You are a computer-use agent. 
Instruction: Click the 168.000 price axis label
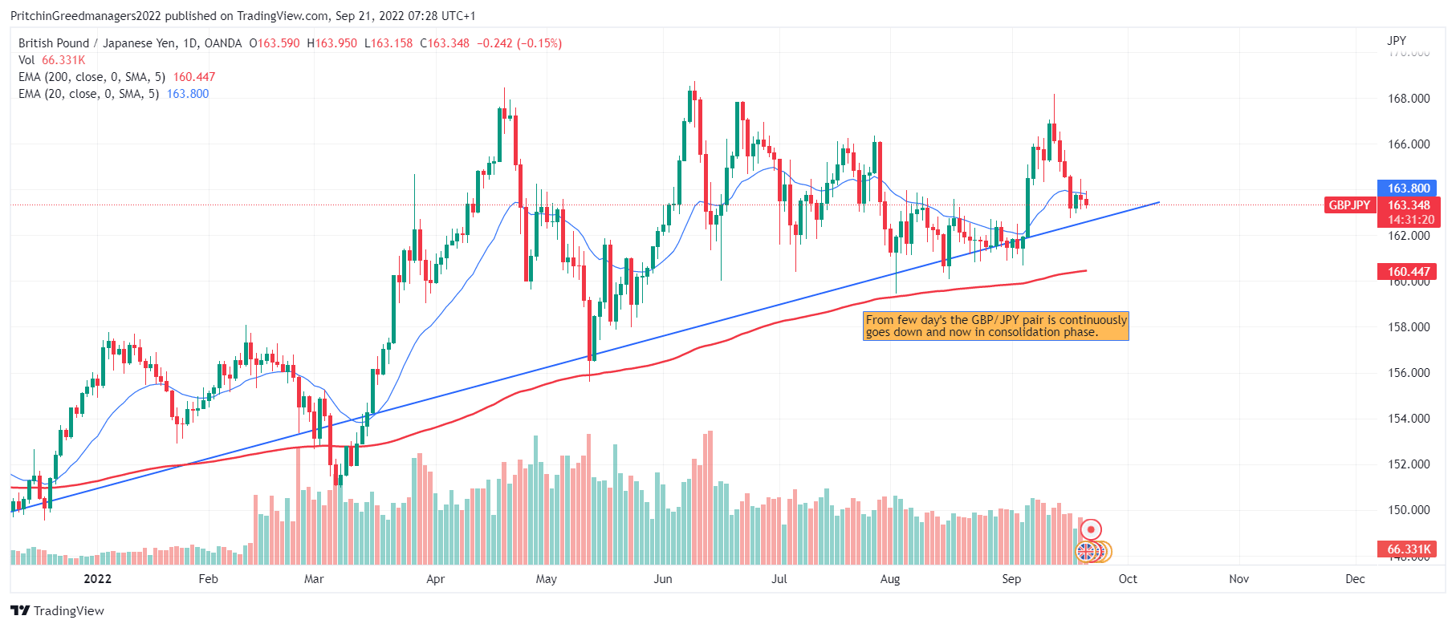tap(1409, 99)
